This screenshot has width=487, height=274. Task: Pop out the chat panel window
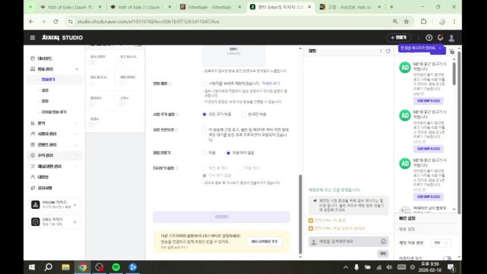point(388,51)
